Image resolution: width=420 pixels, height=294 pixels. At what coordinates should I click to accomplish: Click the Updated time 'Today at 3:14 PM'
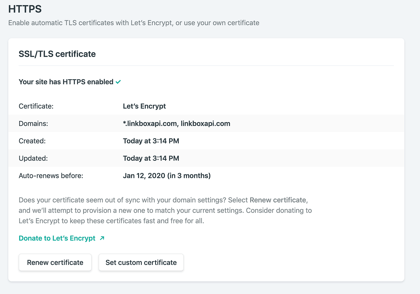click(151, 158)
